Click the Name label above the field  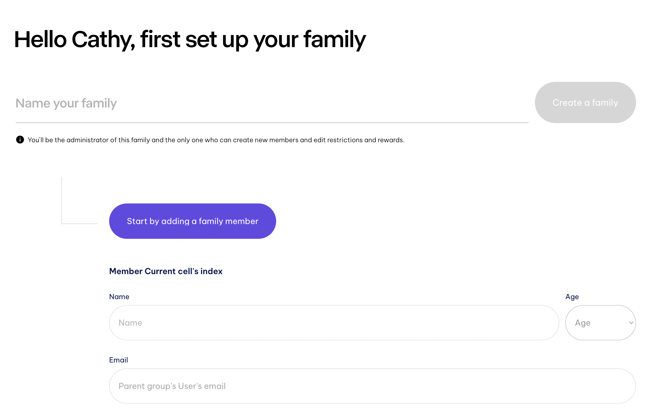click(x=119, y=297)
